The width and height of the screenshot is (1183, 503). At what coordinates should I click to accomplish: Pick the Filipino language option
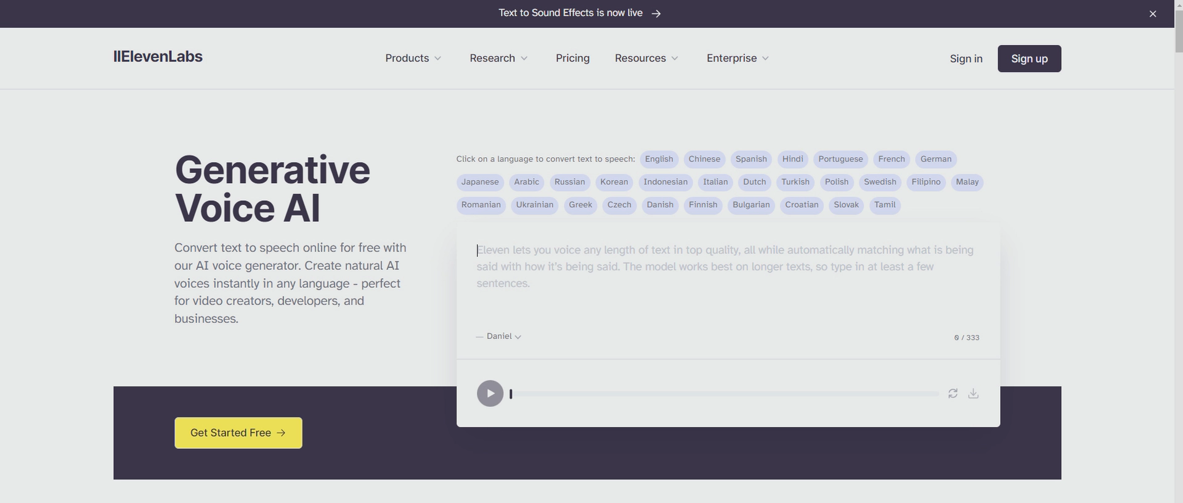point(926,182)
